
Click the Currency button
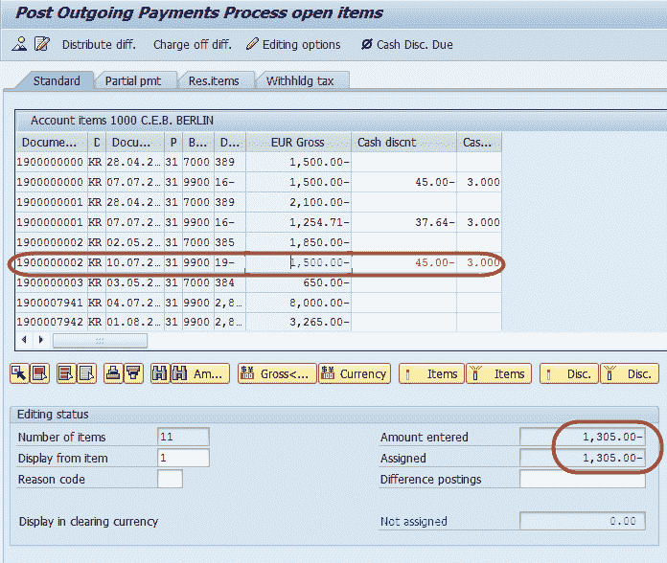click(355, 374)
